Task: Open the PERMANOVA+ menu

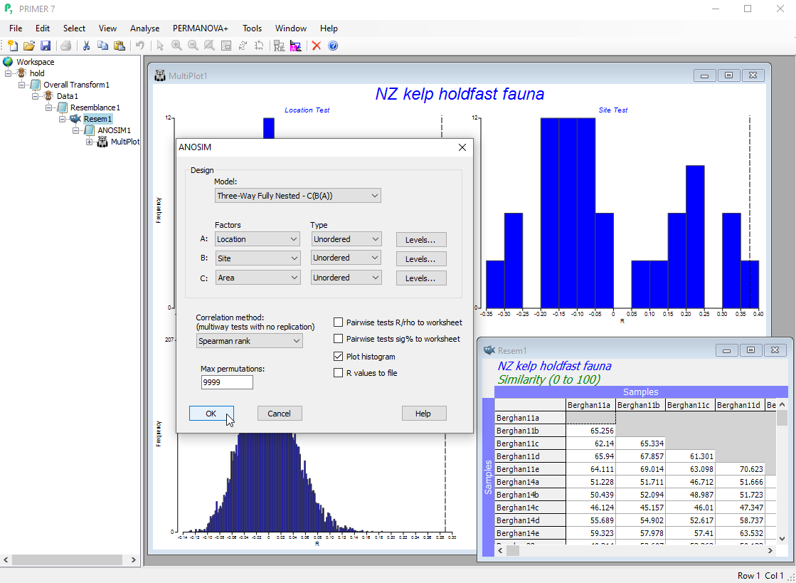Action: tap(200, 28)
